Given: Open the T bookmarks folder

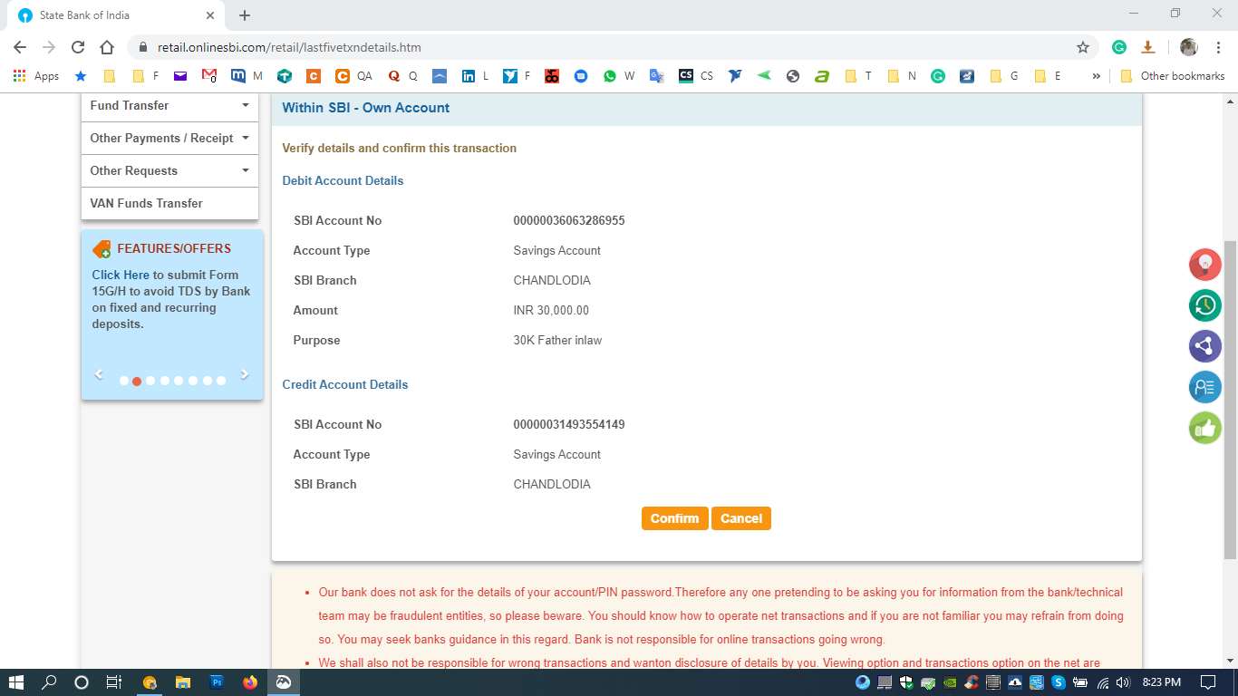Looking at the screenshot, I should (x=857, y=76).
